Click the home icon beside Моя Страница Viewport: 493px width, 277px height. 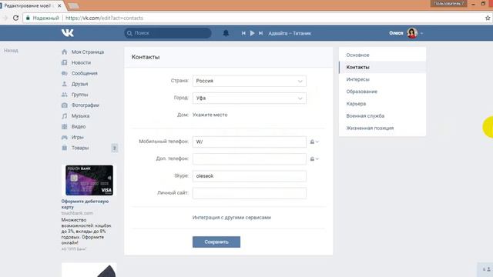coord(65,52)
